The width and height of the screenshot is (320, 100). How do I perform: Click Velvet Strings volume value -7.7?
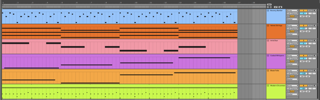pos(303,28)
